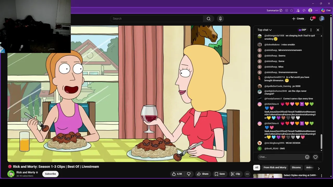The height and width of the screenshot is (187, 333).
Task: Open video more actions ellipsis
Action: click(247, 174)
